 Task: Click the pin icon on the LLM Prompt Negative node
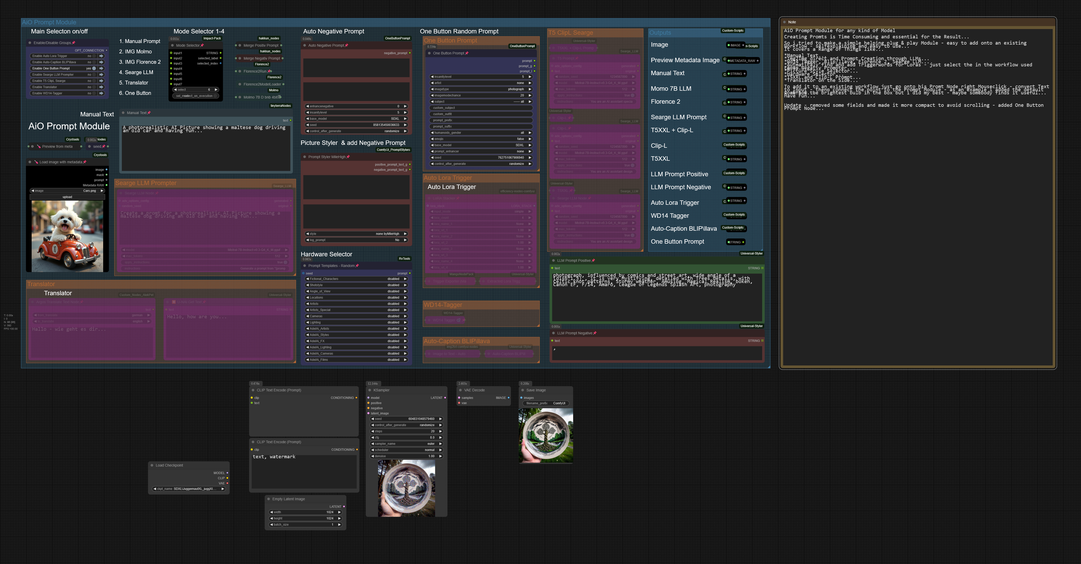click(x=595, y=333)
